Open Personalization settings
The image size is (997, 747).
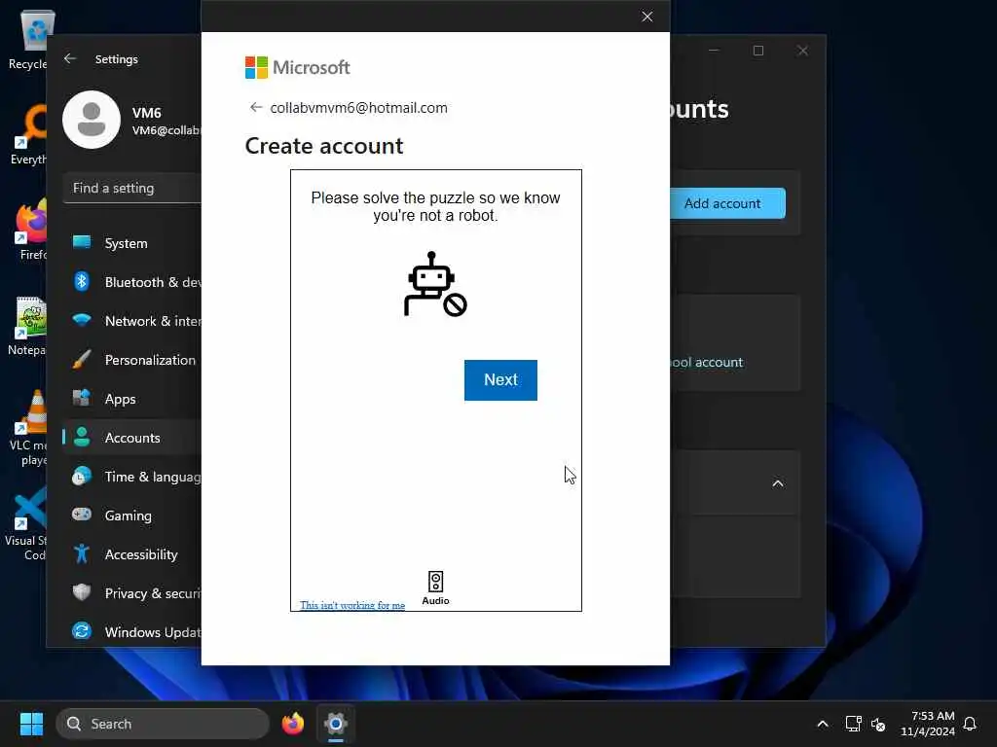pyautogui.click(x=131, y=360)
